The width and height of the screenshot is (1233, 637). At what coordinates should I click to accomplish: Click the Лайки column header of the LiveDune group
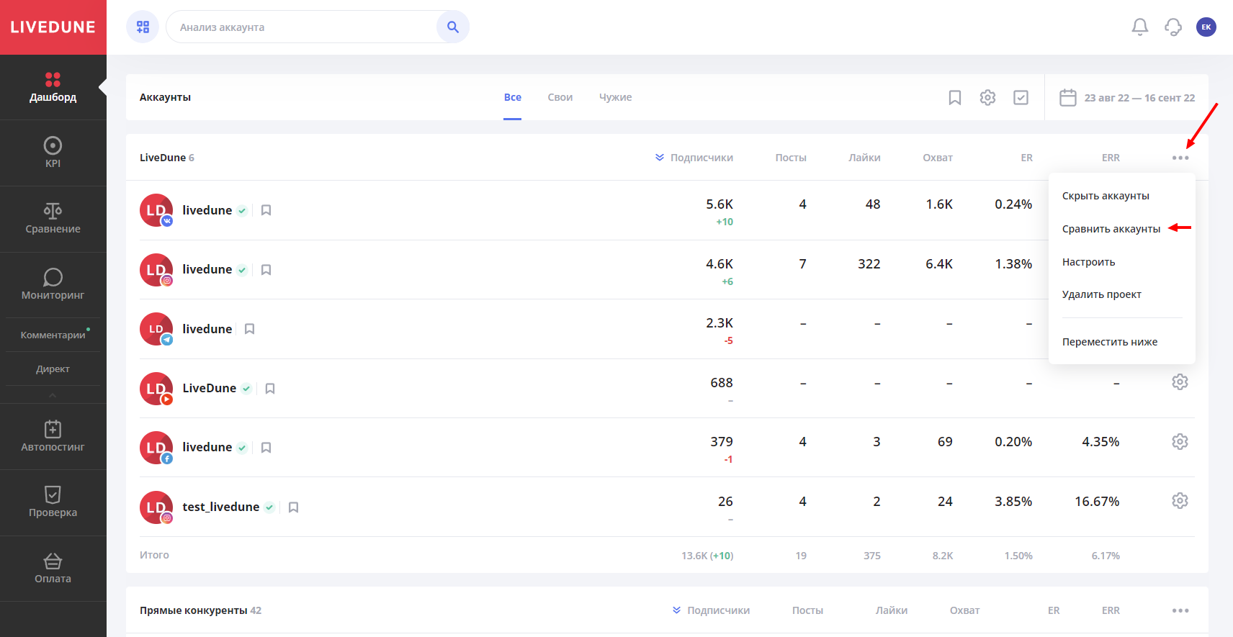click(x=864, y=158)
